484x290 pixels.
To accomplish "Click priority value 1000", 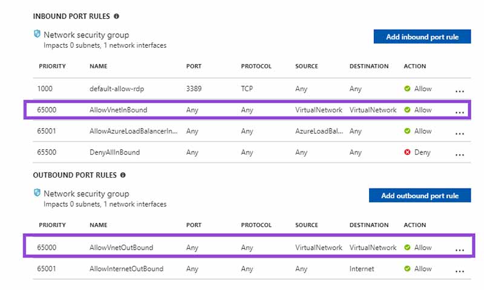I will 45,89.
